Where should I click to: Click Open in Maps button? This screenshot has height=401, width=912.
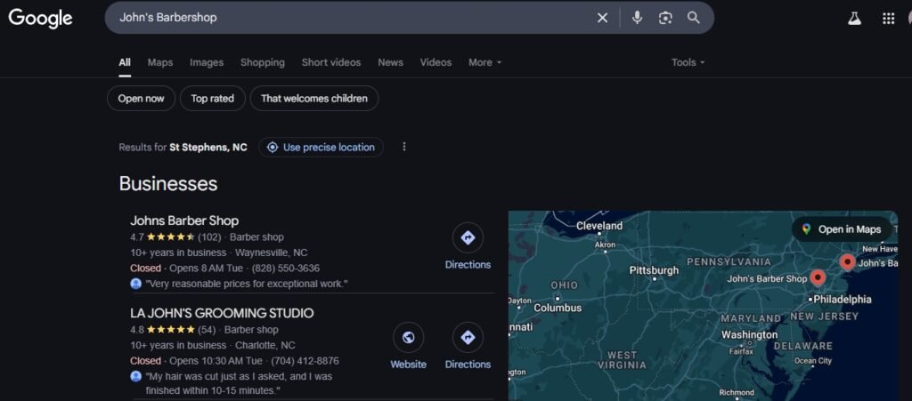coord(843,229)
